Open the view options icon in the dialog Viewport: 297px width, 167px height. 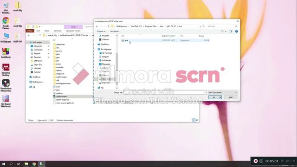click(222, 32)
